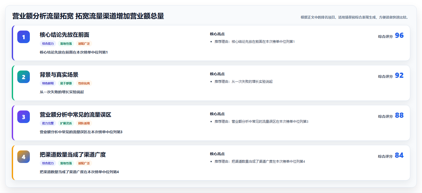
Task: Click the rank 4 number badge
Action: click(x=24, y=157)
